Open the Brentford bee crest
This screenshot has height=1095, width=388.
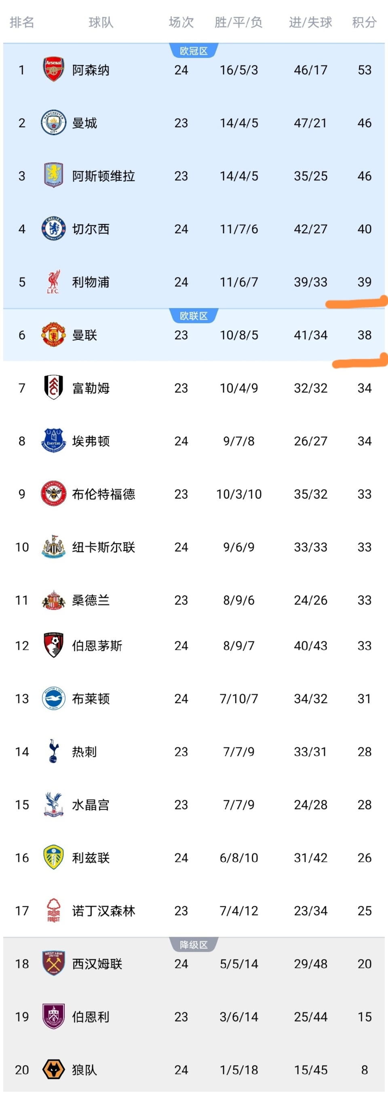point(53,494)
